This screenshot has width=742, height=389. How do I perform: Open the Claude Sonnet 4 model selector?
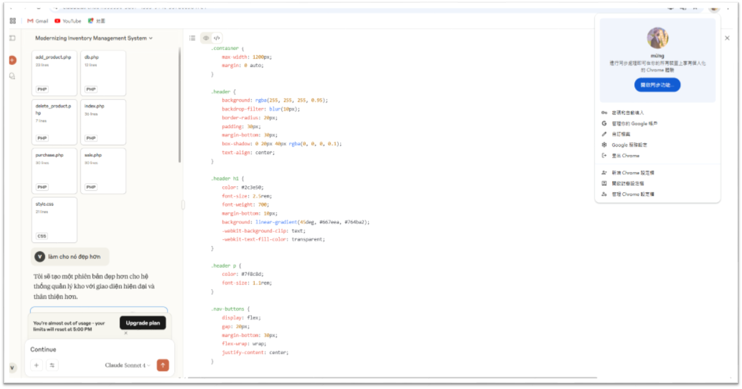click(127, 365)
